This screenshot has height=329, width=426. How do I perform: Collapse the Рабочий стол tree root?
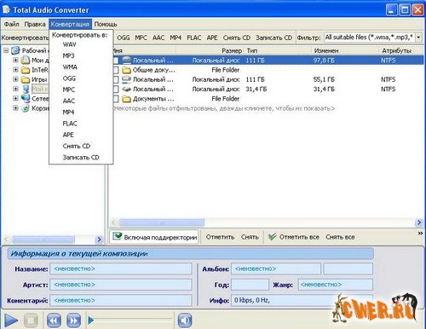click(6, 50)
